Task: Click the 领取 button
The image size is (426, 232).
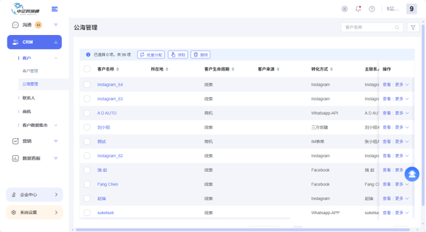Action: click(x=178, y=55)
